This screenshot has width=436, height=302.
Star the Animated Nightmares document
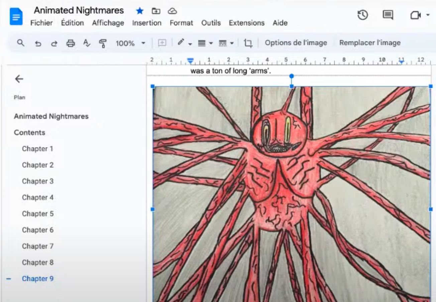[x=139, y=11]
